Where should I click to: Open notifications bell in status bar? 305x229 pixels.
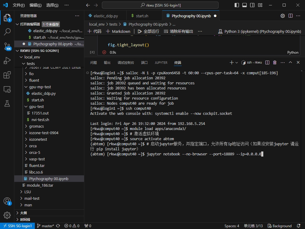298,226
